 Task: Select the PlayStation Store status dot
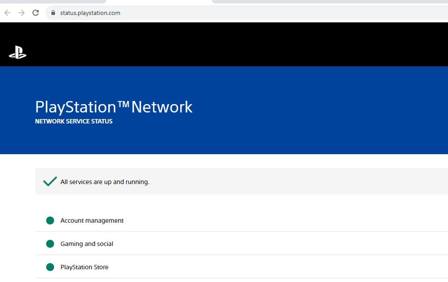(50, 267)
